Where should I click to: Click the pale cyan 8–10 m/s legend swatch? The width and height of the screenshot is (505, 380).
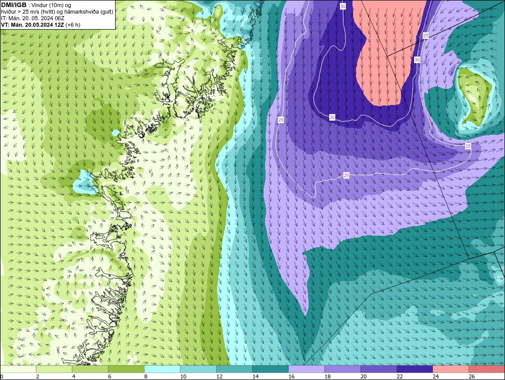point(162,369)
